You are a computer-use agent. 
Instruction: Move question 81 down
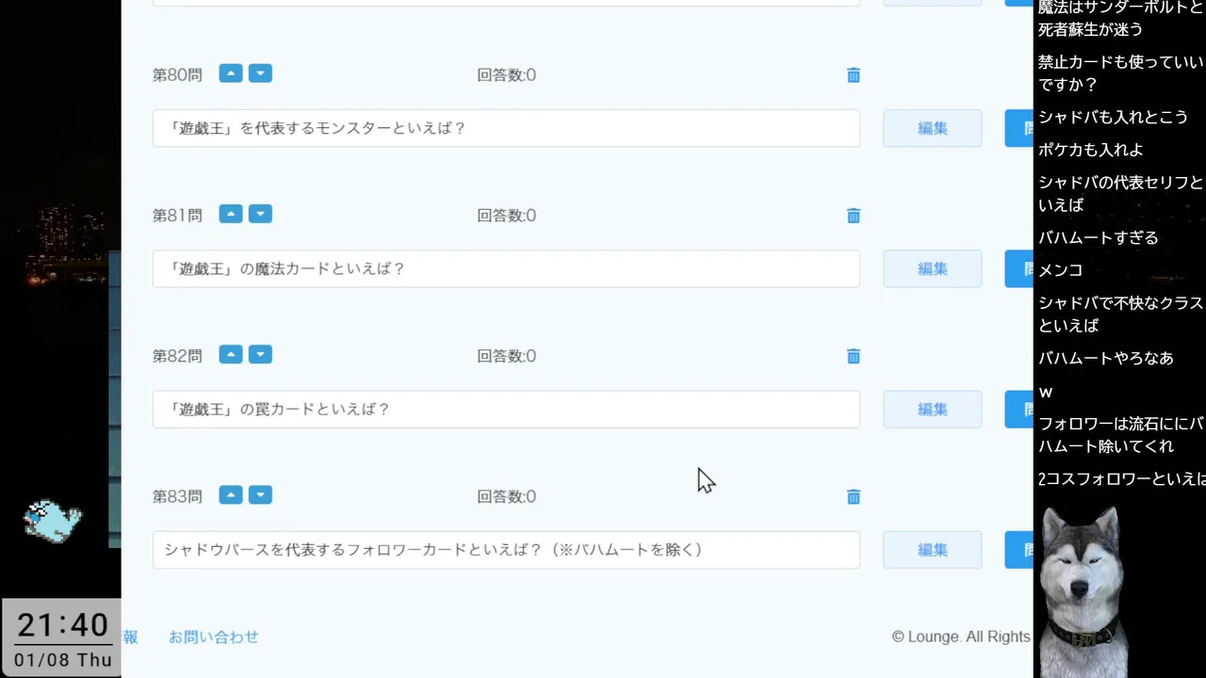point(260,214)
